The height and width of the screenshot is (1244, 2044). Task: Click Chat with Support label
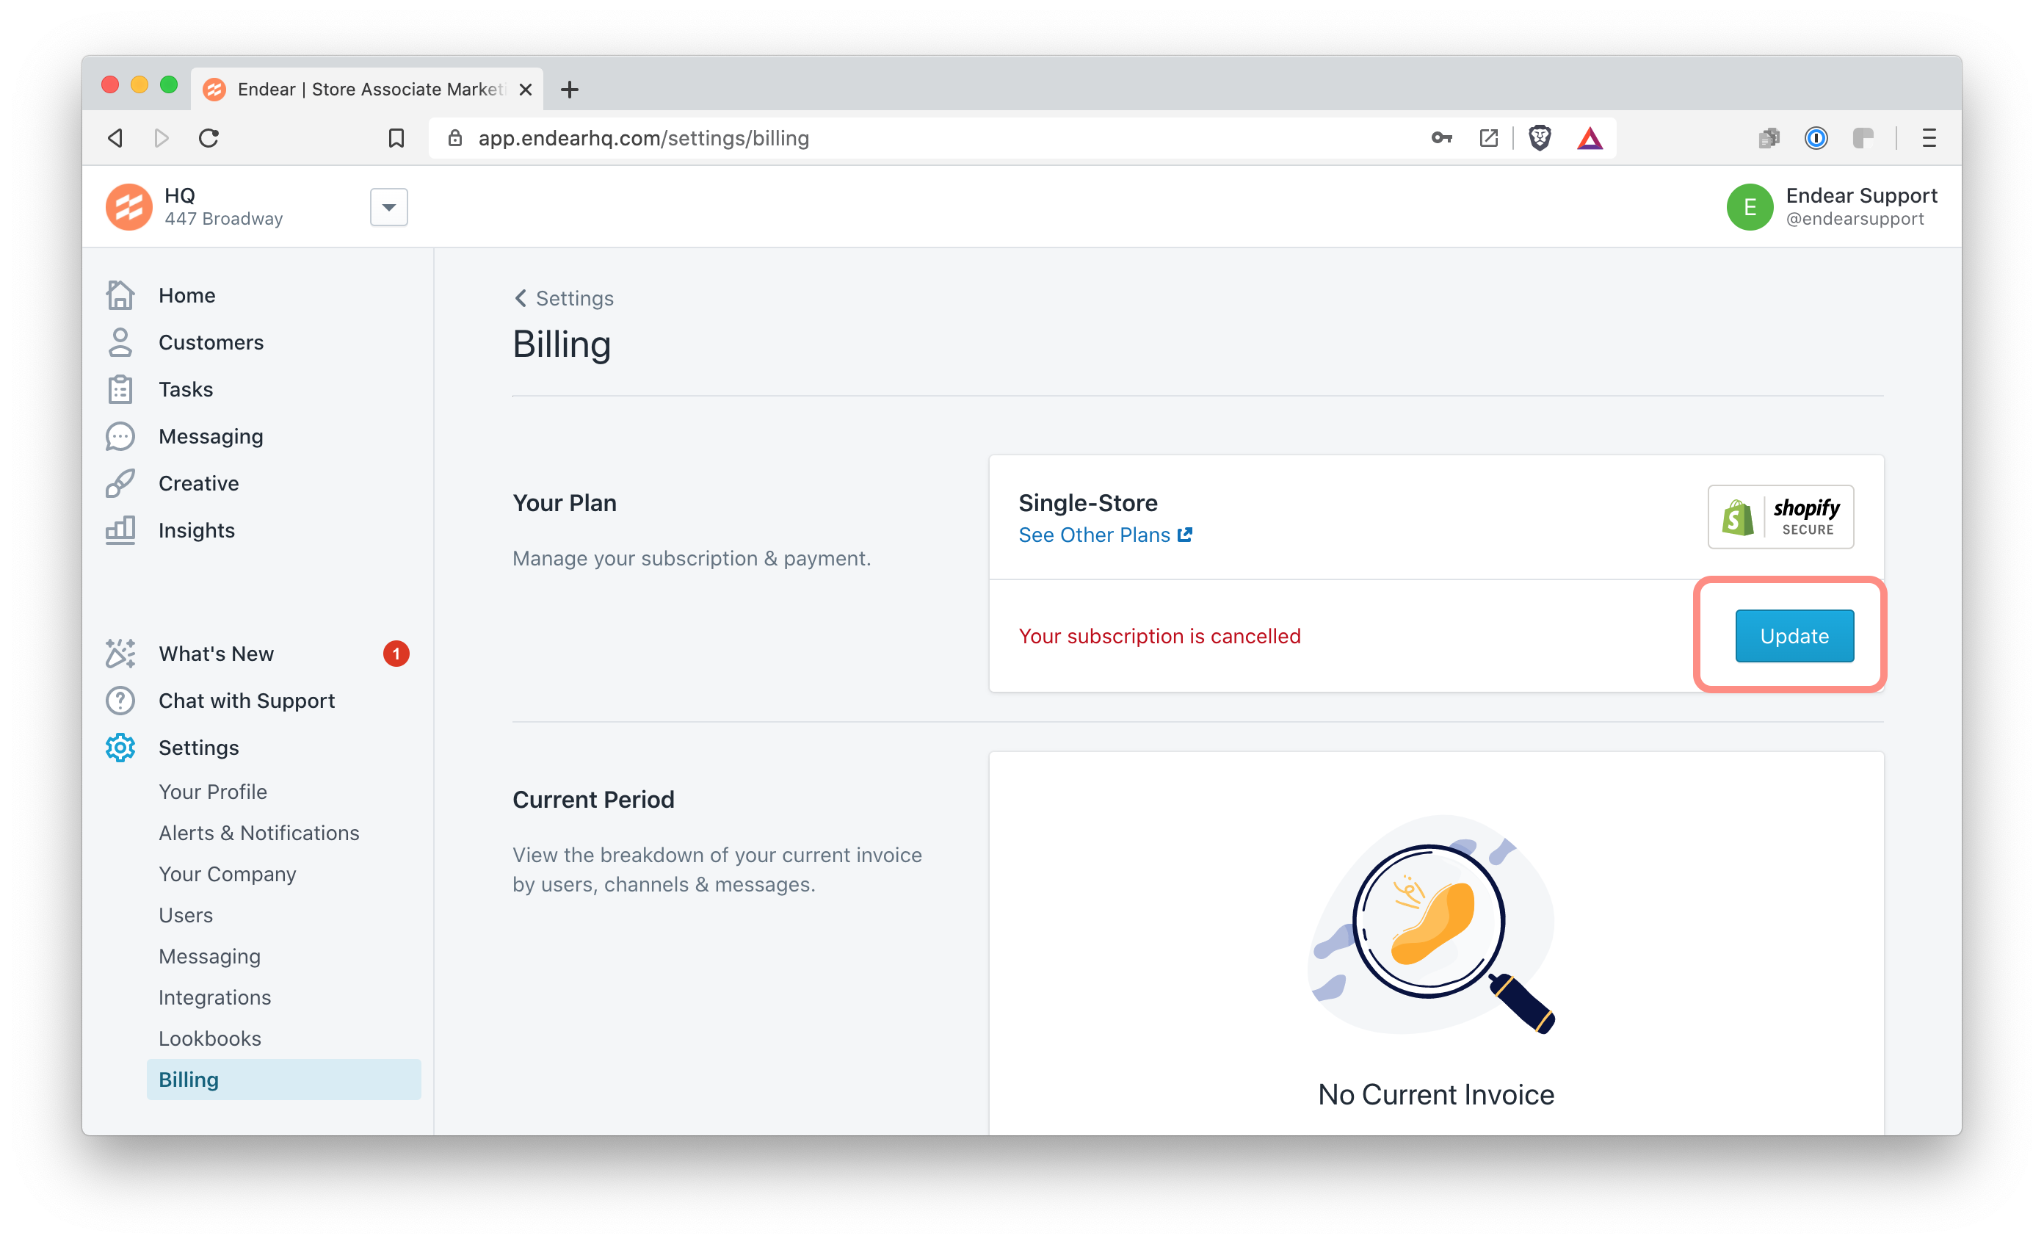(247, 701)
